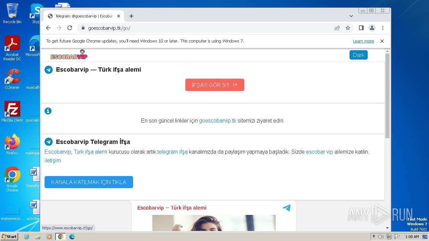This screenshot has width=429, height=241.
Task: Show hidden system tray icons
Action: point(374,237)
